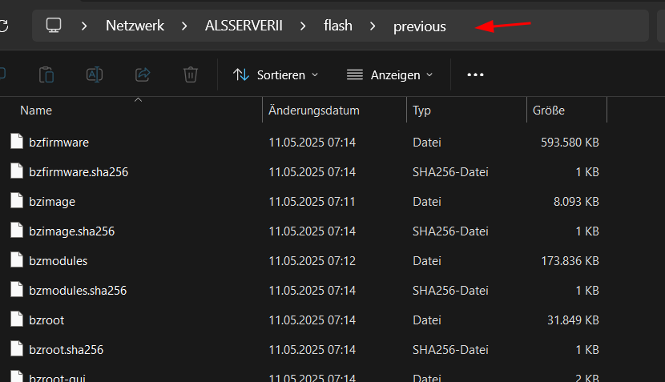Expand chevron after ALSSERVERII in breadcrumb
Image resolution: width=665 pixels, height=382 pixels.
(x=303, y=26)
